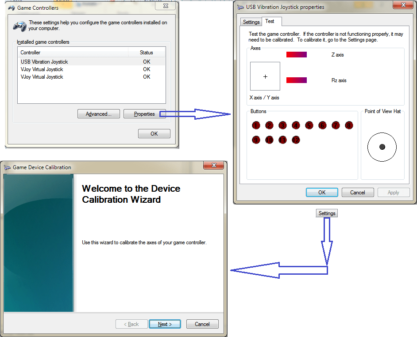
Task: Switch to the Settings tab
Action: pos(251,22)
